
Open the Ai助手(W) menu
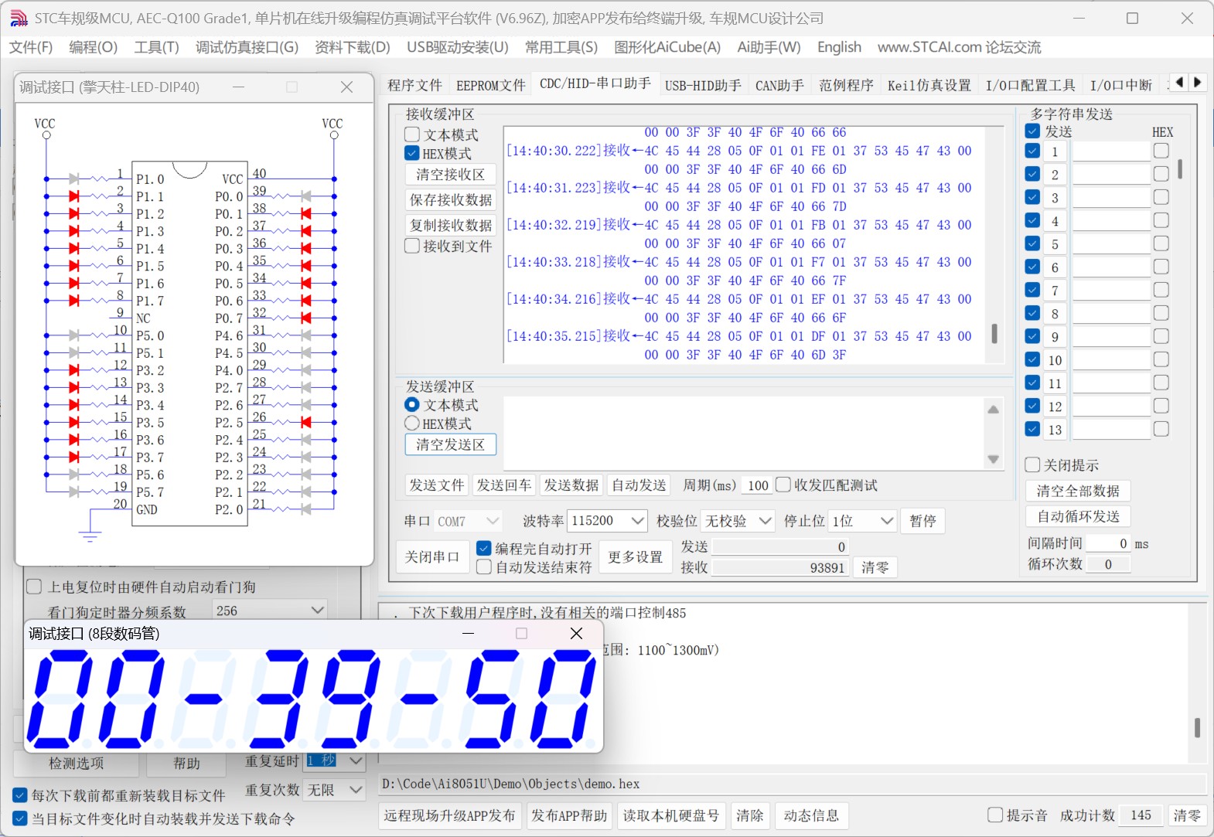click(769, 47)
